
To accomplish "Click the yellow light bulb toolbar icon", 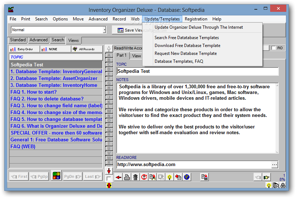I will (169, 177).
